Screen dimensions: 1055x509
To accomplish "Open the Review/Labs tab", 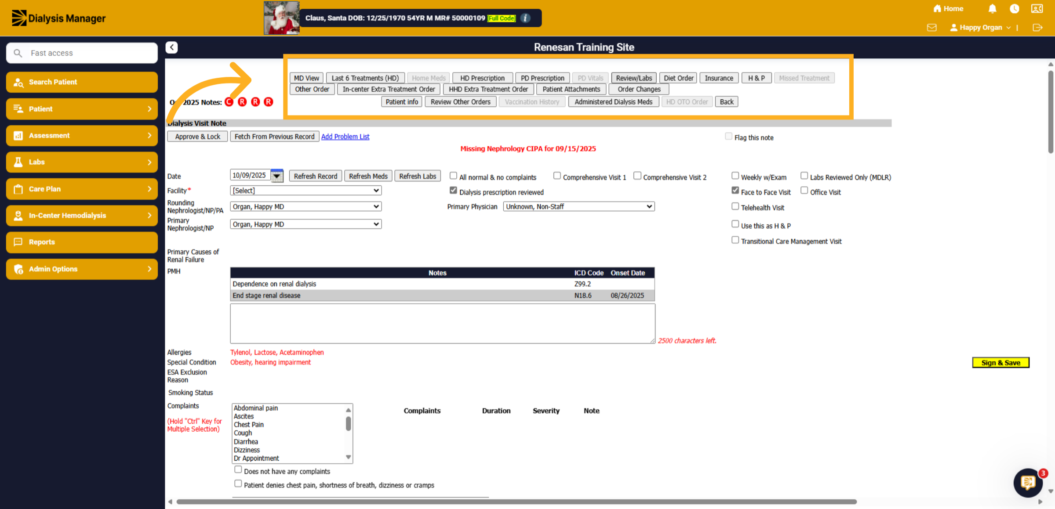I will 634,78.
